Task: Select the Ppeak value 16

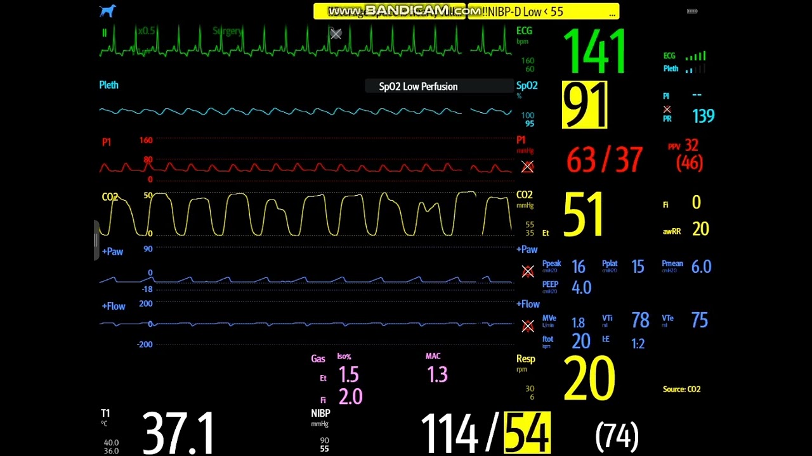Action: [579, 267]
